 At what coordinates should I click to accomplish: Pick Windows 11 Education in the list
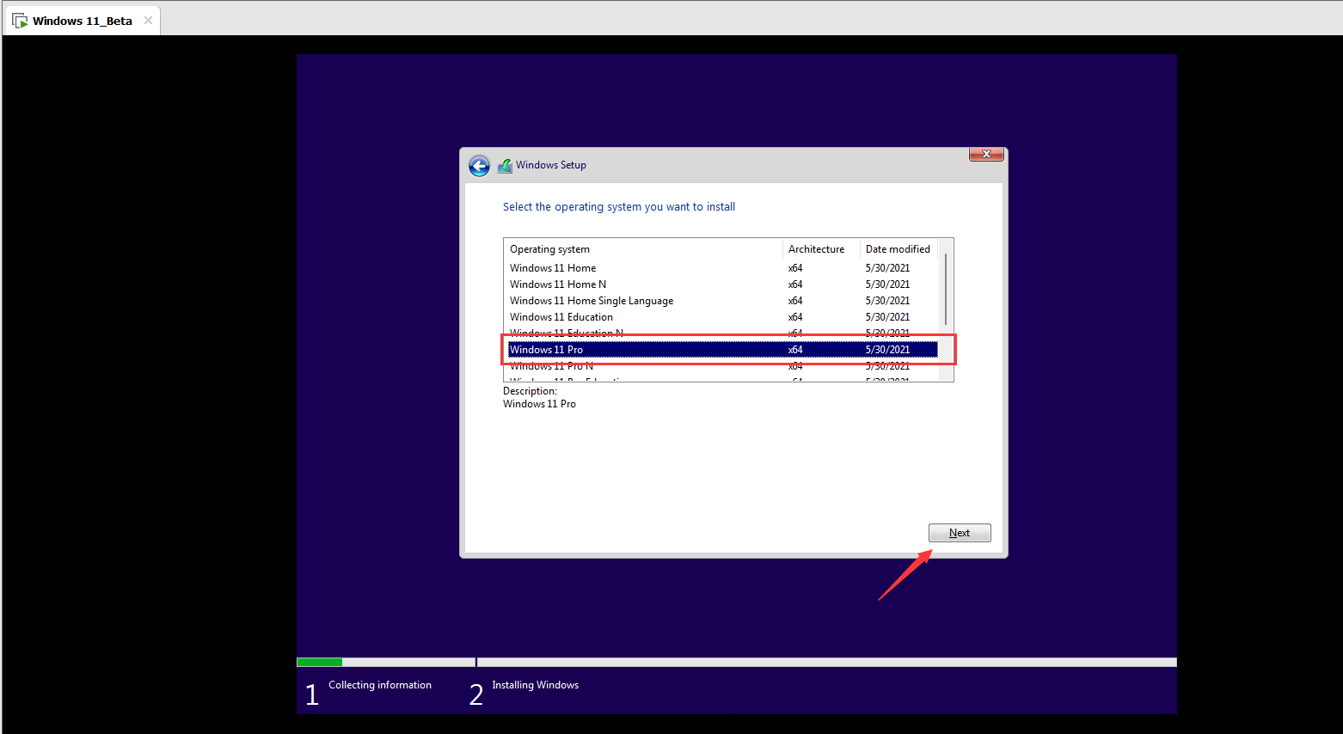point(722,317)
